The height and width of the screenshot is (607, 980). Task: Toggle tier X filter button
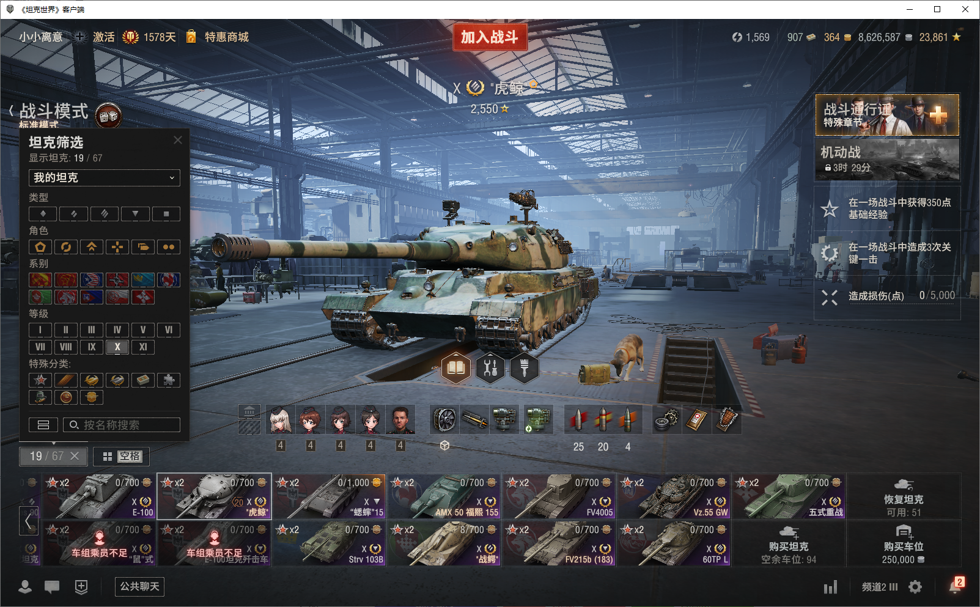[x=117, y=347]
